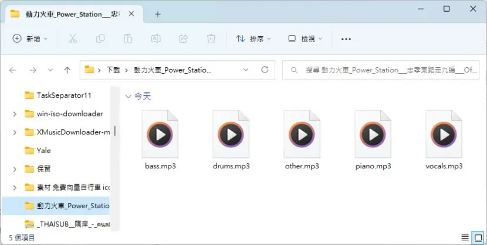Click the Rename icon in toolbar
Viewport: 487px width, 245px height.
(x=155, y=39)
